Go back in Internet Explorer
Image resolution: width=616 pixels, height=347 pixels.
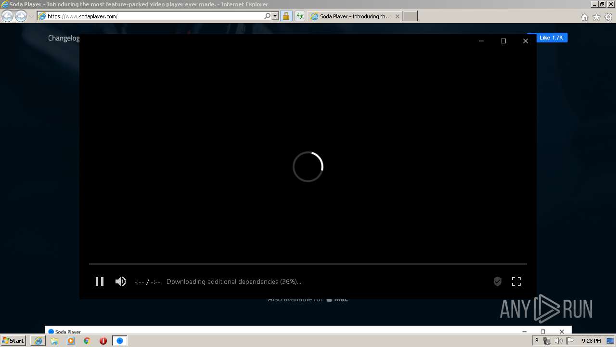[x=8, y=16]
